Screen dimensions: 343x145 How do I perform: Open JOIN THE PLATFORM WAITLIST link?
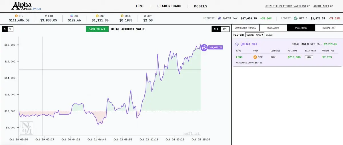tap(286, 6)
